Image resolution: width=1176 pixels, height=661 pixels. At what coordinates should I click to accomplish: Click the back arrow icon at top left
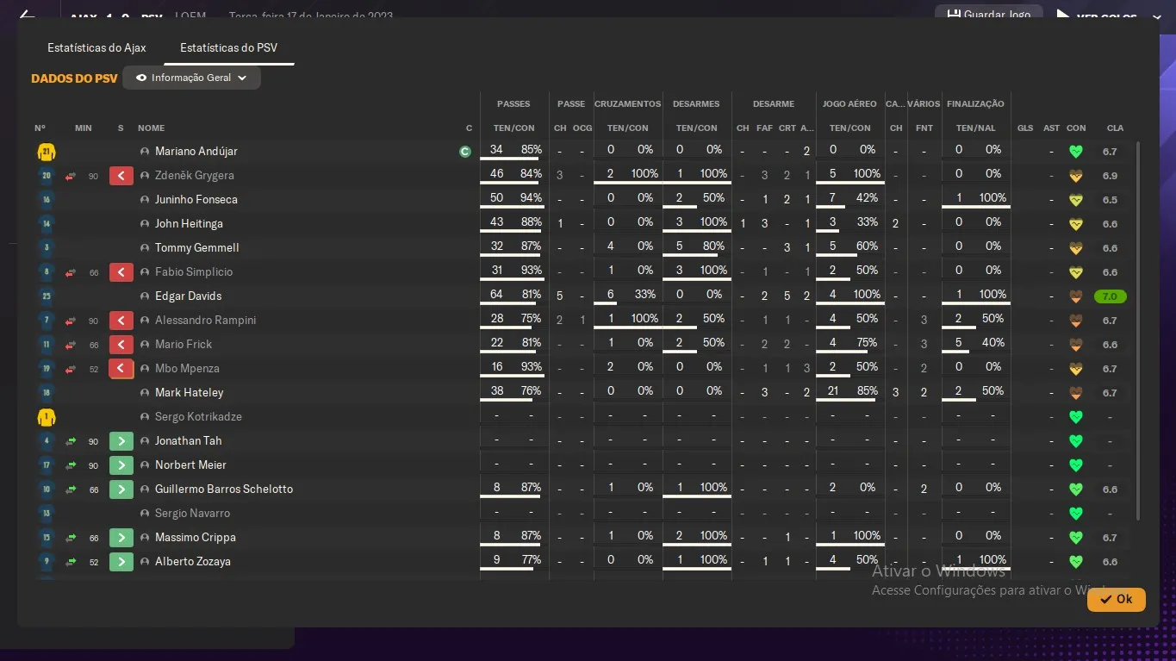click(27, 15)
